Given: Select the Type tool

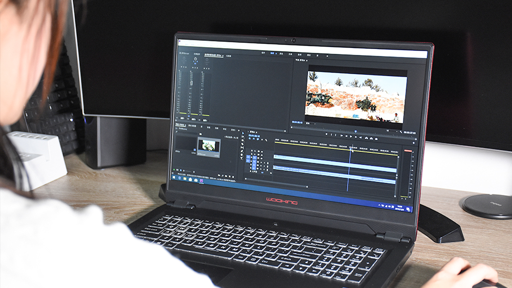Looking at the screenshot, I should (x=243, y=159).
